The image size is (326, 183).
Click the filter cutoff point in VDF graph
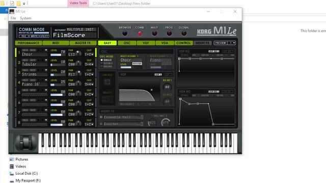152,90
